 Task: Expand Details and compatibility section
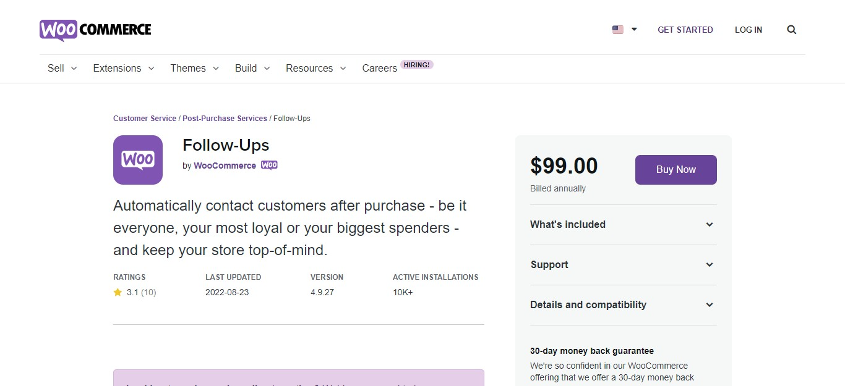[623, 305]
